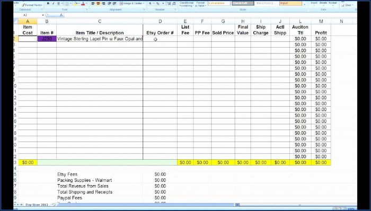Click Merge & Center
This screenshot has width=371, height=211.
pyautogui.click(x=132, y=4)
